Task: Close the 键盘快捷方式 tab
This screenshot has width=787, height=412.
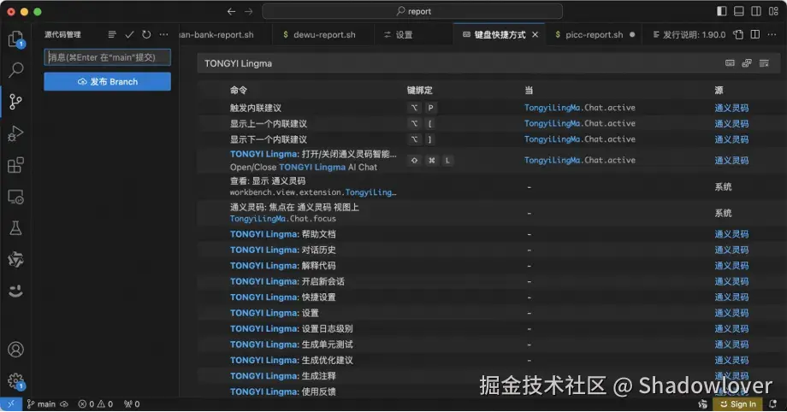Action: pyautogui.click(x=535, y=35)
